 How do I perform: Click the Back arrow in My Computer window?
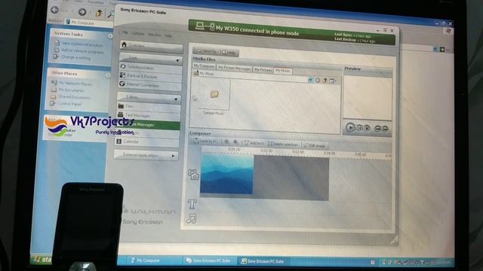[55, 10]
